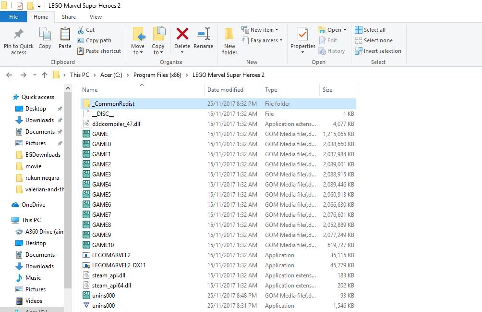Screen dimensions: 482x312
Task: Open Customize Quick Access Toolbar dropdown
Action: pyautogui.click(x=39, y=6)
